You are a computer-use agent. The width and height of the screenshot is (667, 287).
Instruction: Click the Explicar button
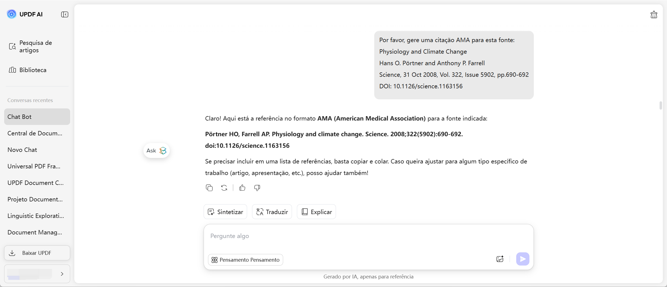pos(316,212)
